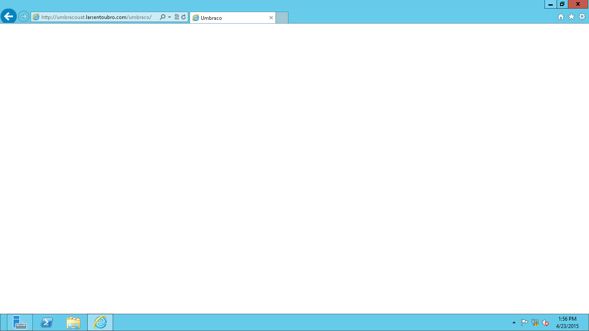Refresh the page with the reload icon
This screenshot has height=331, width=589.
184,17
